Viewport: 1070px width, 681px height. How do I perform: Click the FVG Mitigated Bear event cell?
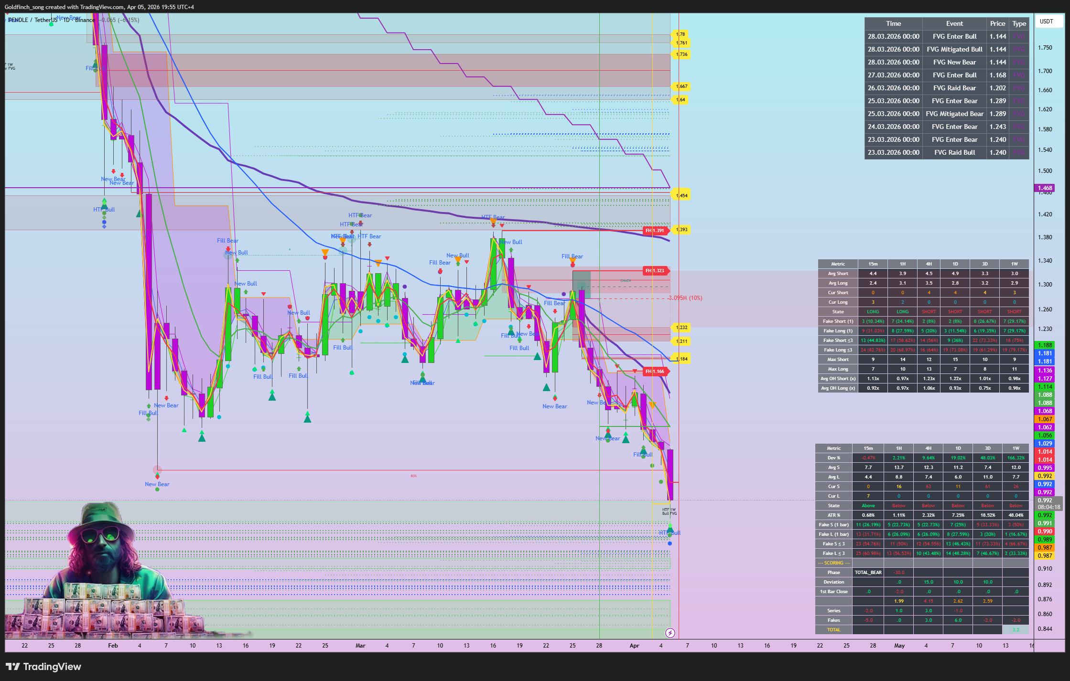point(954,114)
